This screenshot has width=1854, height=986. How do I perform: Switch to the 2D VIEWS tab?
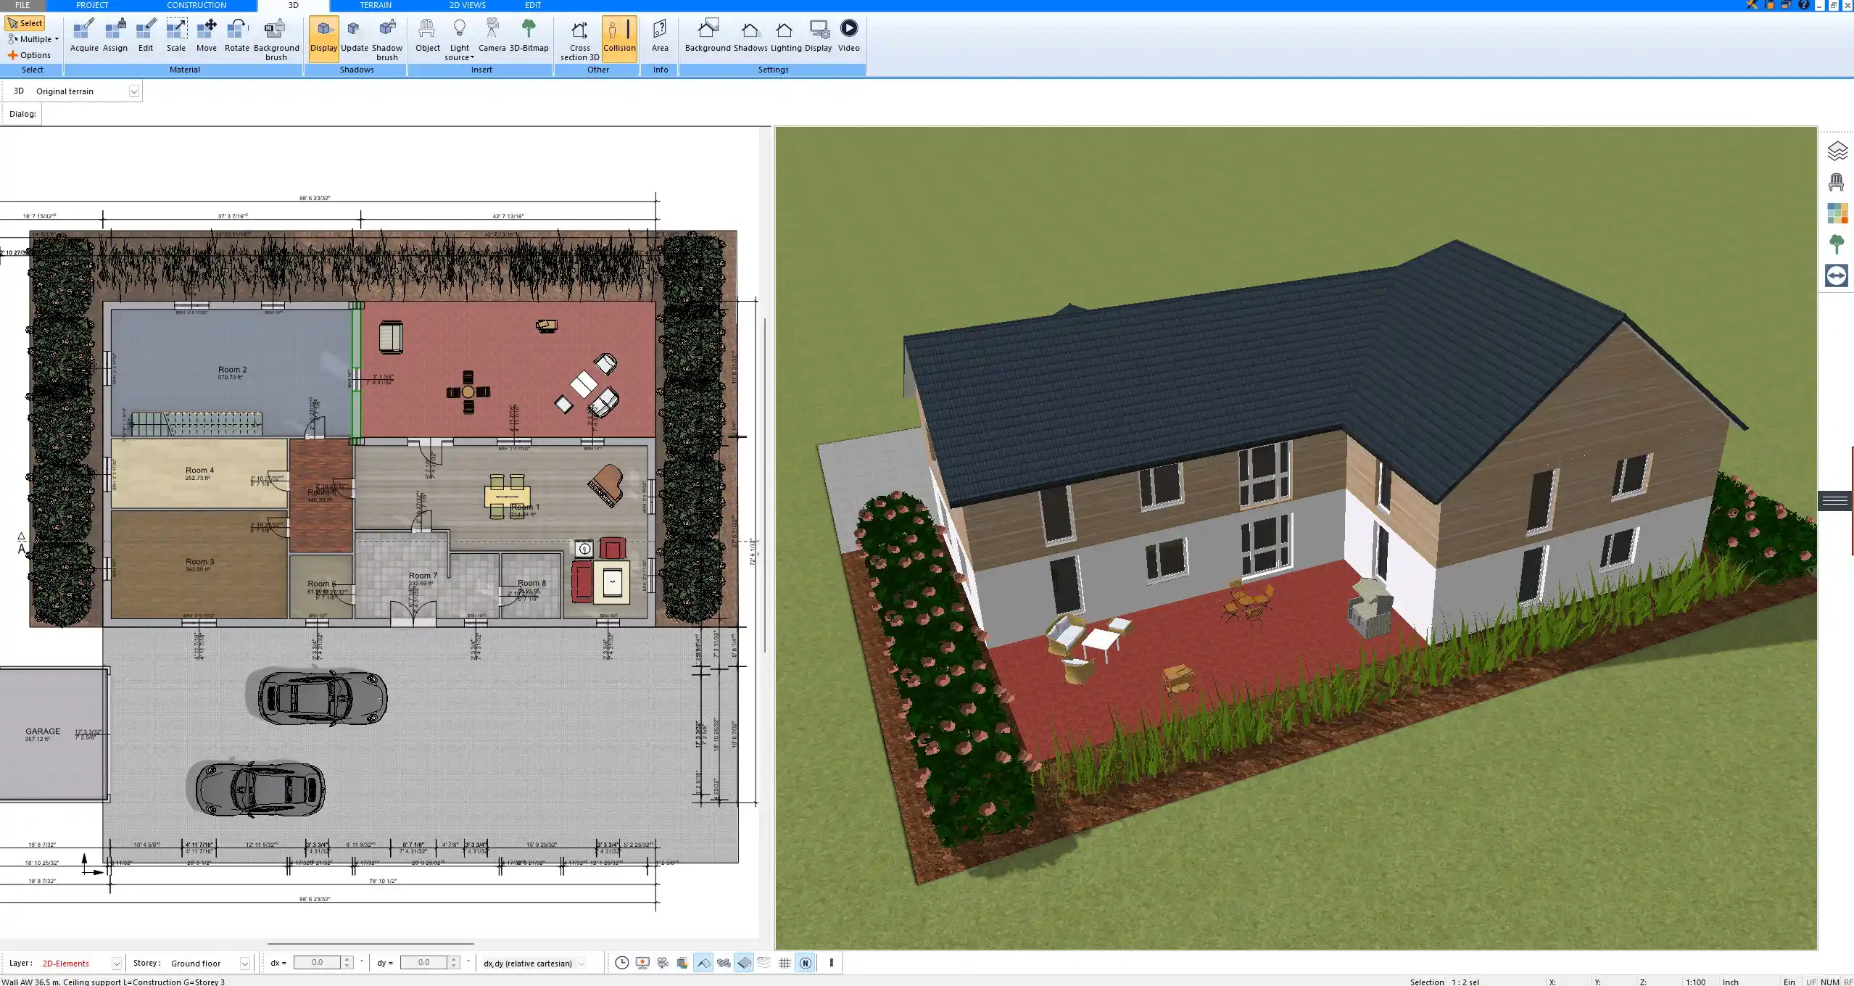coord(468,5)
